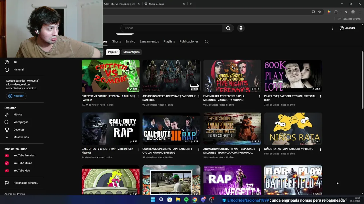The width and height of the screenshot is (364, 204).
Task: Open Chrome profile avatar icon
Action: (x=353, y=12)
